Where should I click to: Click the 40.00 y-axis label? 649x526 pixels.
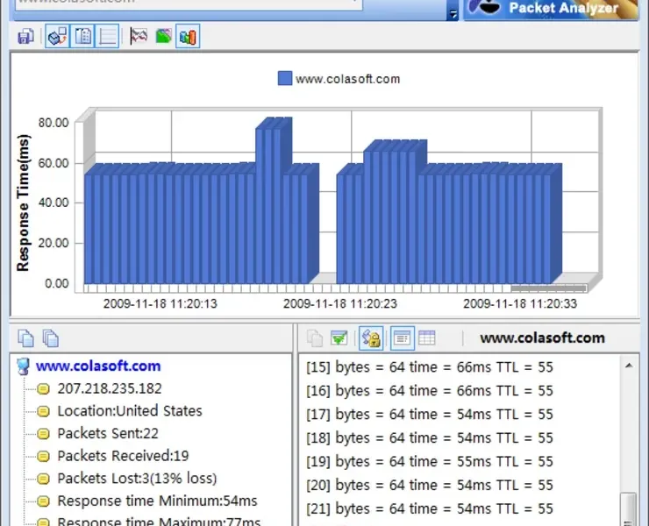(x=53, y=203)
